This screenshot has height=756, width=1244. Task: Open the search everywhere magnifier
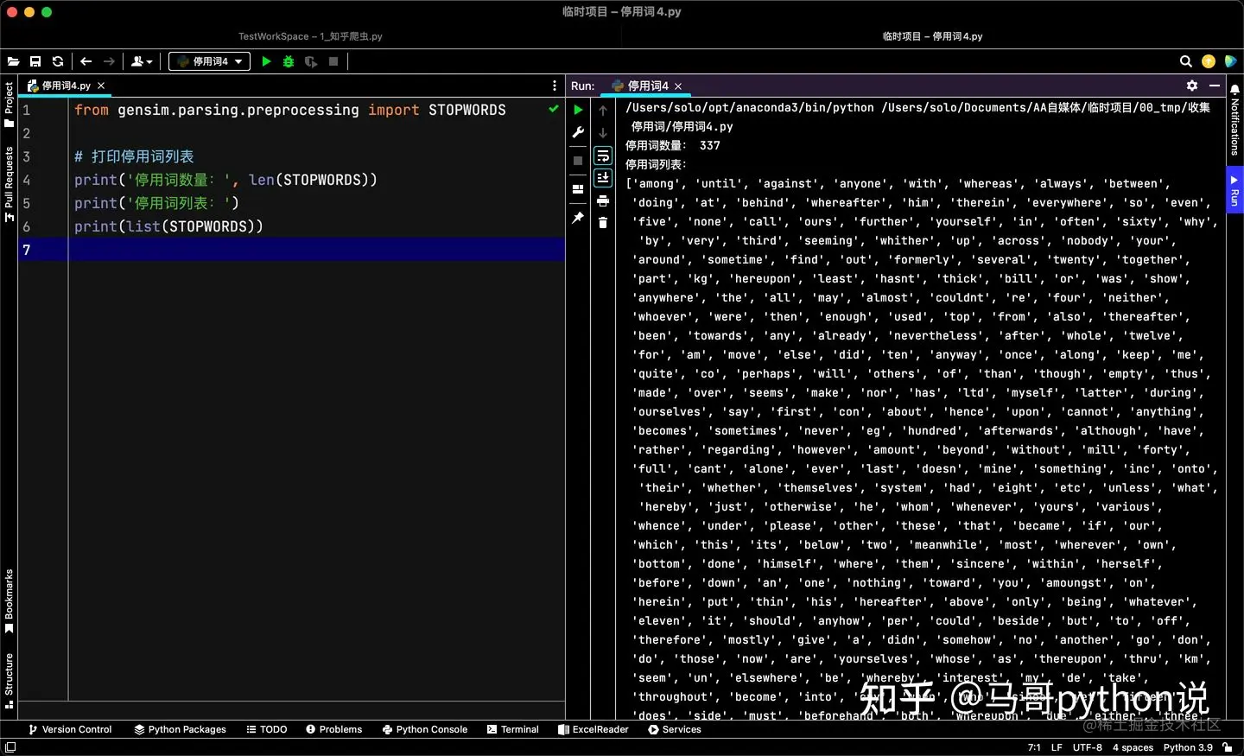click(1186, 61)
